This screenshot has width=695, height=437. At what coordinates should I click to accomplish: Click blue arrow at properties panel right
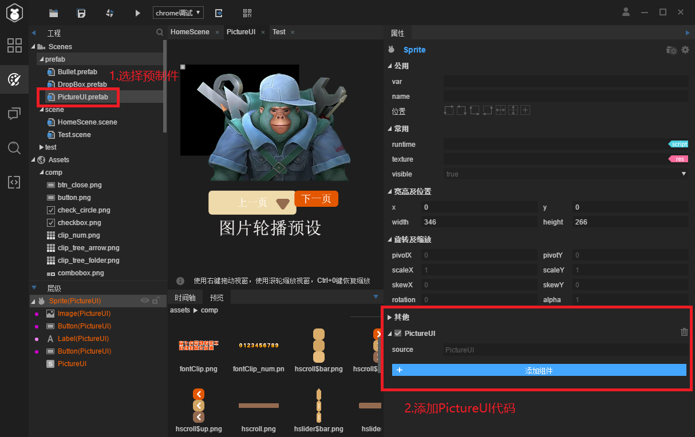click(688, 33)
